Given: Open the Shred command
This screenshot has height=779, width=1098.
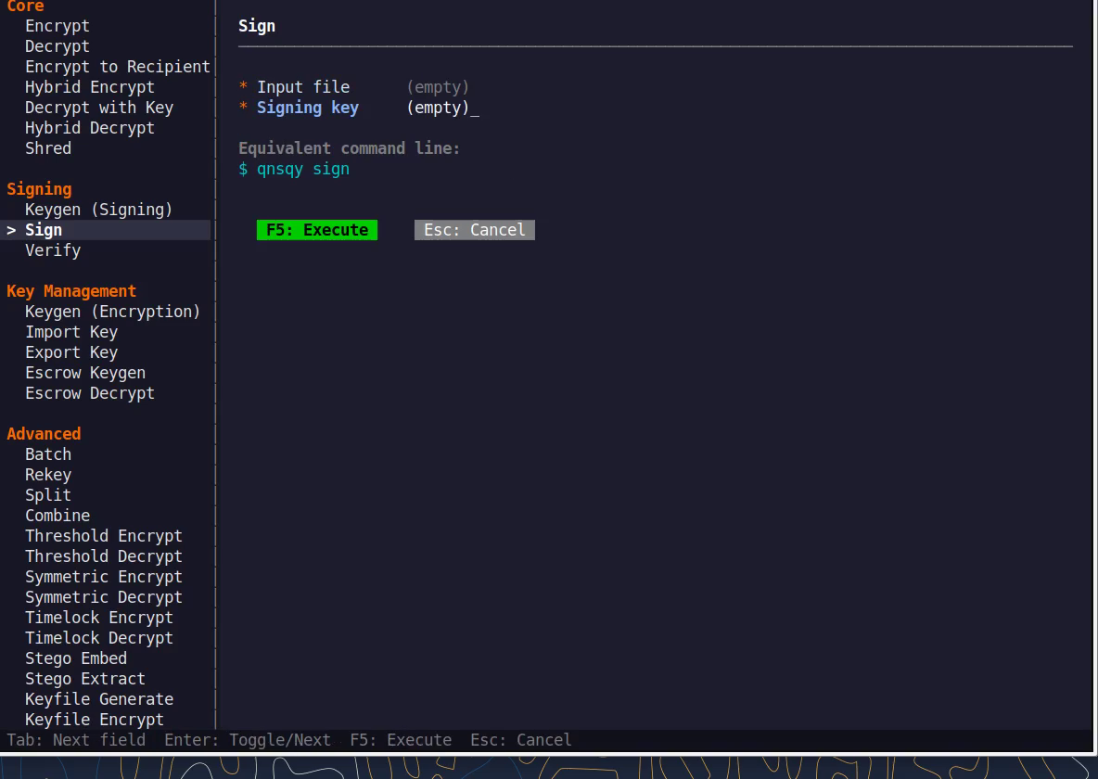Looking at the screenshot, I should coord(48,147).
